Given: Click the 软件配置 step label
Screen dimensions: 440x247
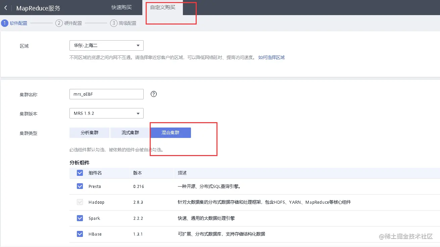Looking at the screenshot, I should point(18,23).
